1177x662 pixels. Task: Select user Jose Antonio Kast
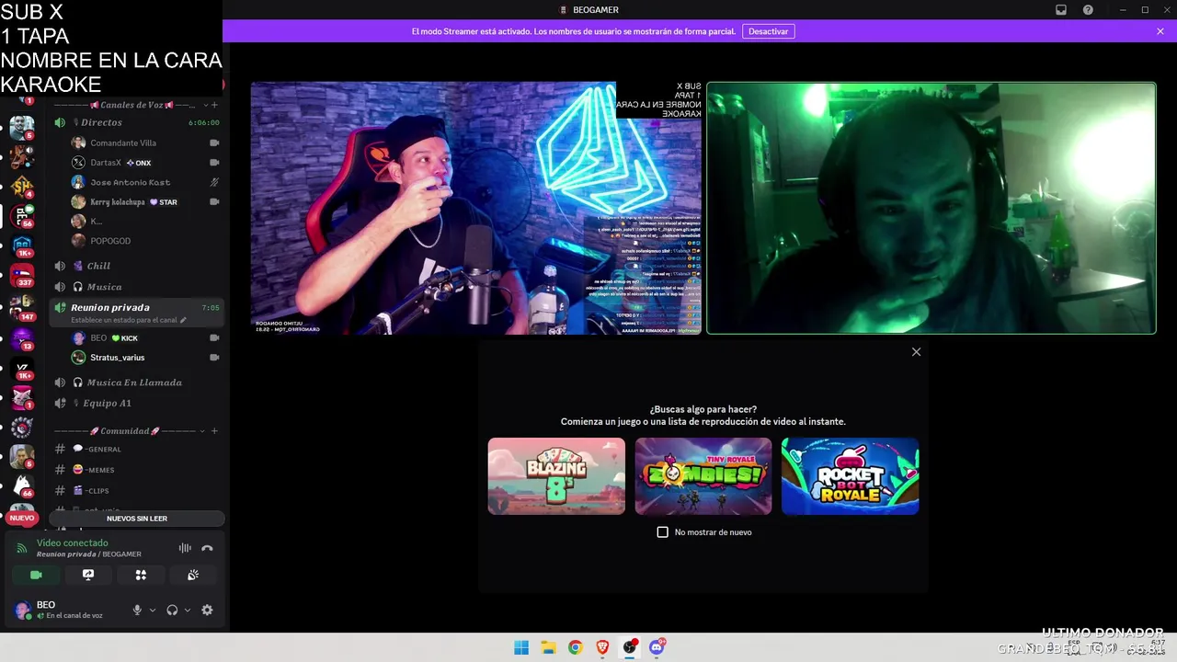pyautogui.click(x=145, y=182)
